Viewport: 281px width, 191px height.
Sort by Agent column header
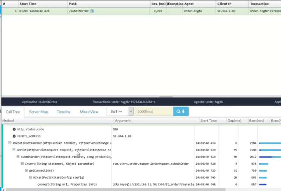199,4
